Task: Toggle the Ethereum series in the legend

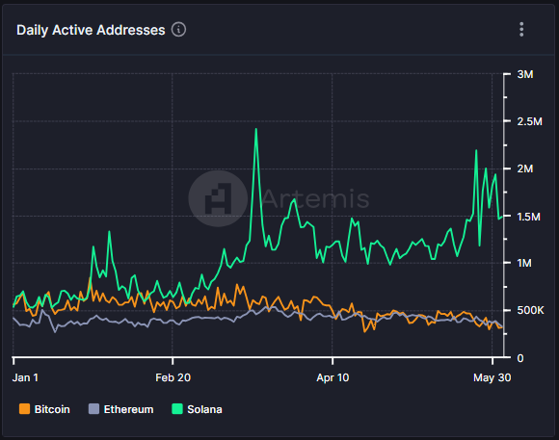Action: [x=120, y=409]
